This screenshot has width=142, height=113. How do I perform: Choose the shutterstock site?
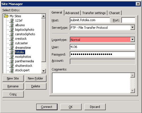tap(24, 66)
